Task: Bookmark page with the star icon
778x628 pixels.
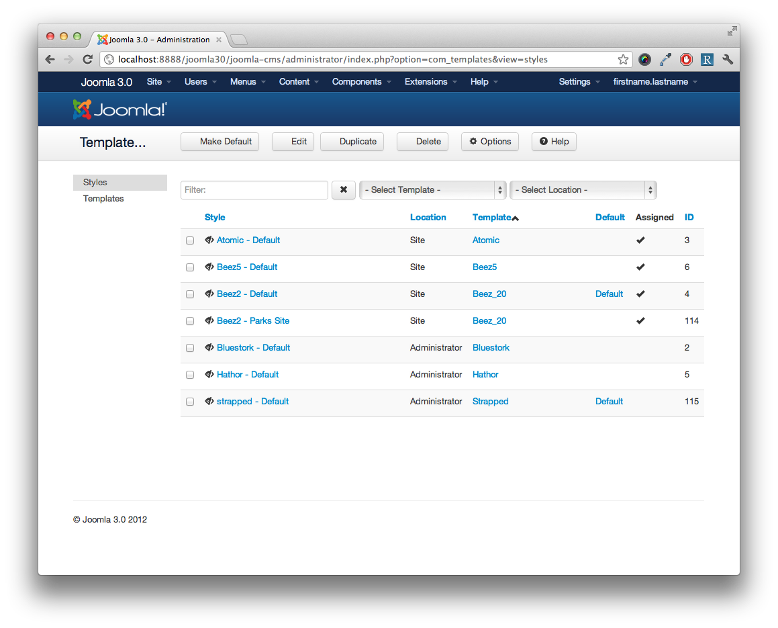Action: 623,60
